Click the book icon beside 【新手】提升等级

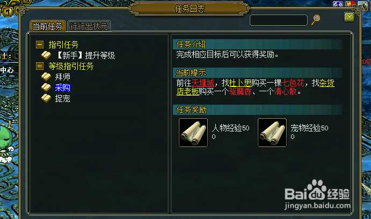(46, 55)
